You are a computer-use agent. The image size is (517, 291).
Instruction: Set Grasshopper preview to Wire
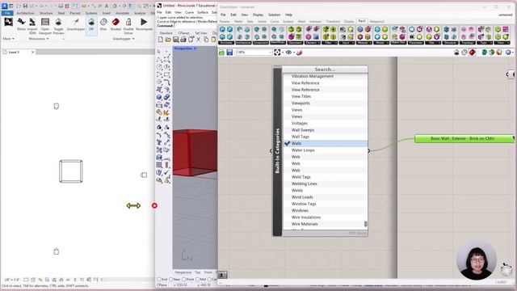pos(103,25)
